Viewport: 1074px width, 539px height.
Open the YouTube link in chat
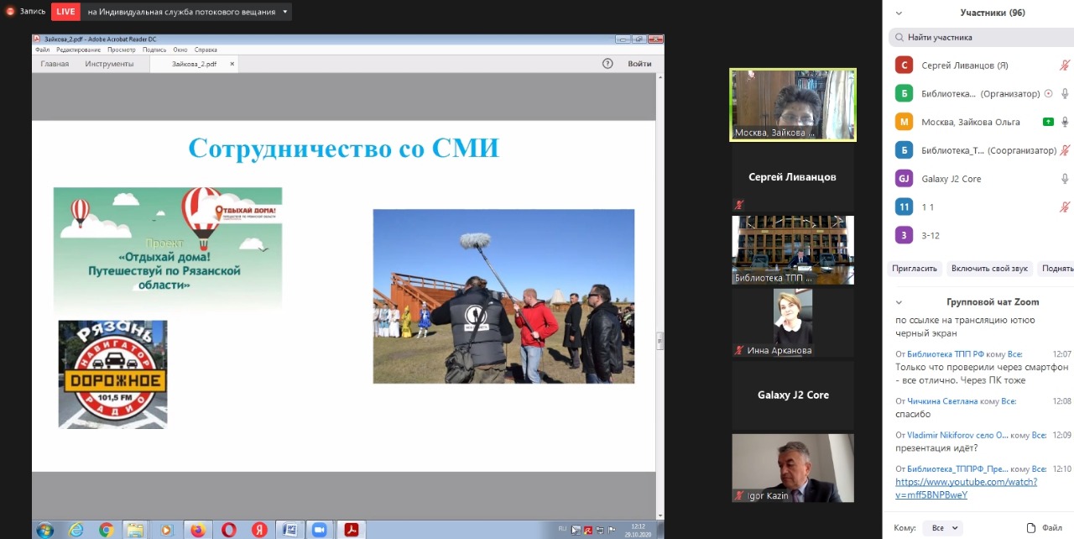(966, 482)
